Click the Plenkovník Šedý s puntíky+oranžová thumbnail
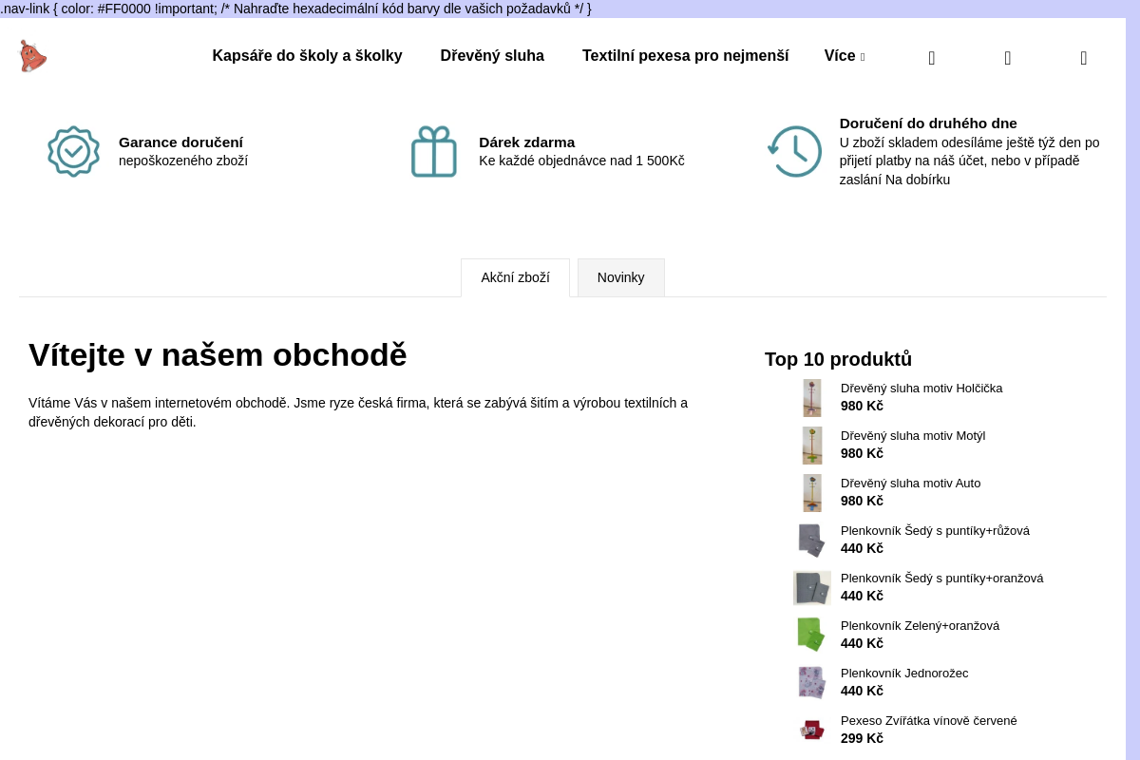The height and width of the screenshot is (760, 1140). tap(811, 587)
